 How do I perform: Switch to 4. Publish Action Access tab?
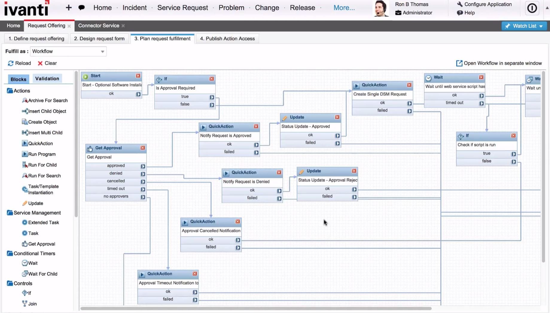point(227,39)
